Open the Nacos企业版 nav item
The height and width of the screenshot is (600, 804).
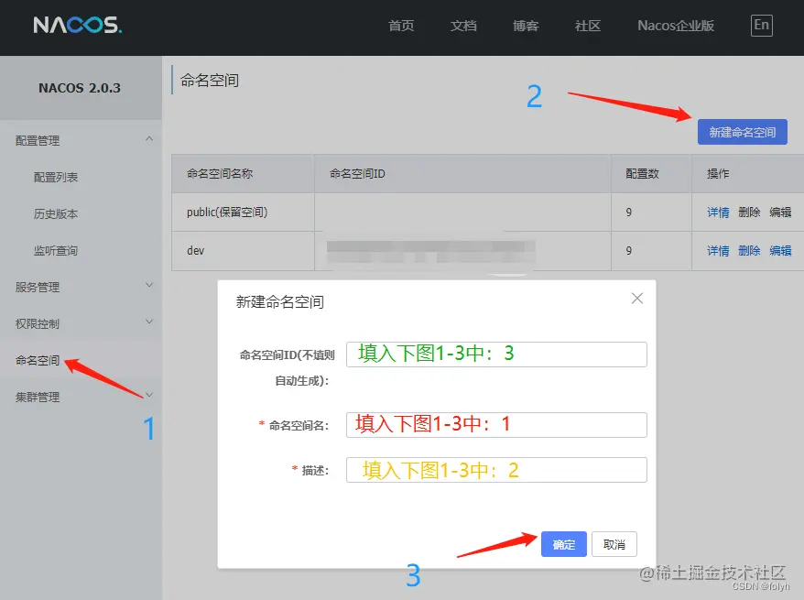676,26
